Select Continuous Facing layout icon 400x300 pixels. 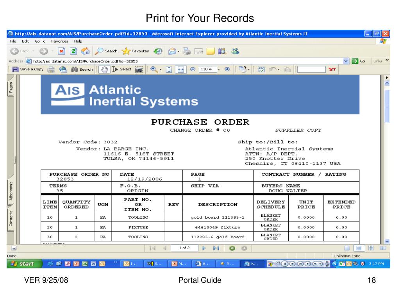point(371,248)
